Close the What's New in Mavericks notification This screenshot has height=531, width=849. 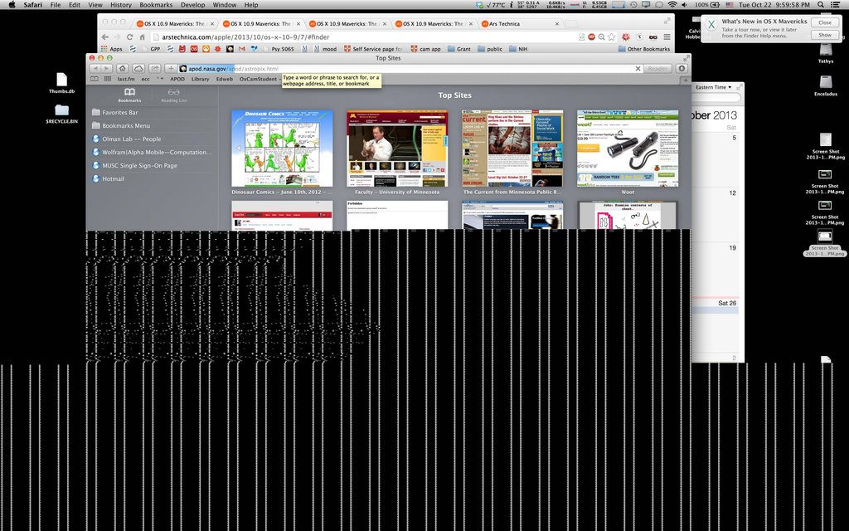point(825,22)
